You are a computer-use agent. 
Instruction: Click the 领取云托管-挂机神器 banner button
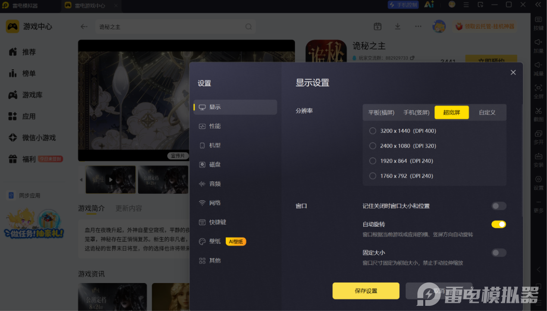click(485, 26)
